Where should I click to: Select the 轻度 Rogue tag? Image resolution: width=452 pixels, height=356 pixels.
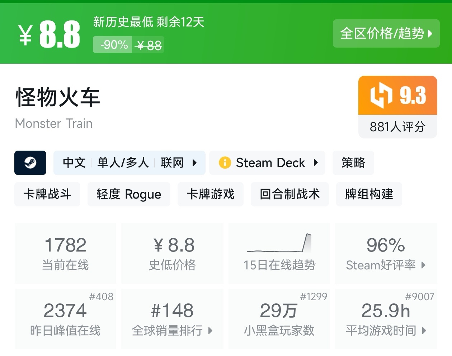[x=129, y=194]
